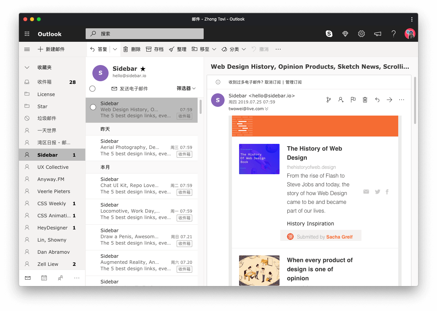This screenshot has width=437, height=311.
Task: Share article via email icon
Action: coord(366,192)
